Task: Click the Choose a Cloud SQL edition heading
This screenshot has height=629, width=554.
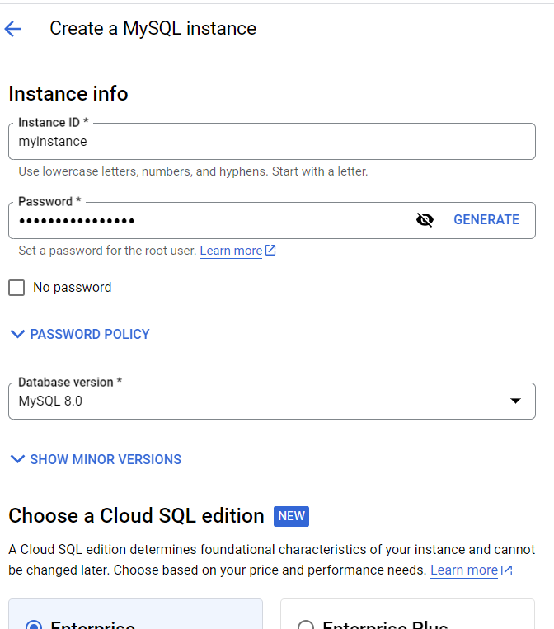Action: (x=136, y=516)
